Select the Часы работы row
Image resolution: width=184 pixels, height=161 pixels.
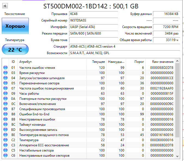pos(88,93)
